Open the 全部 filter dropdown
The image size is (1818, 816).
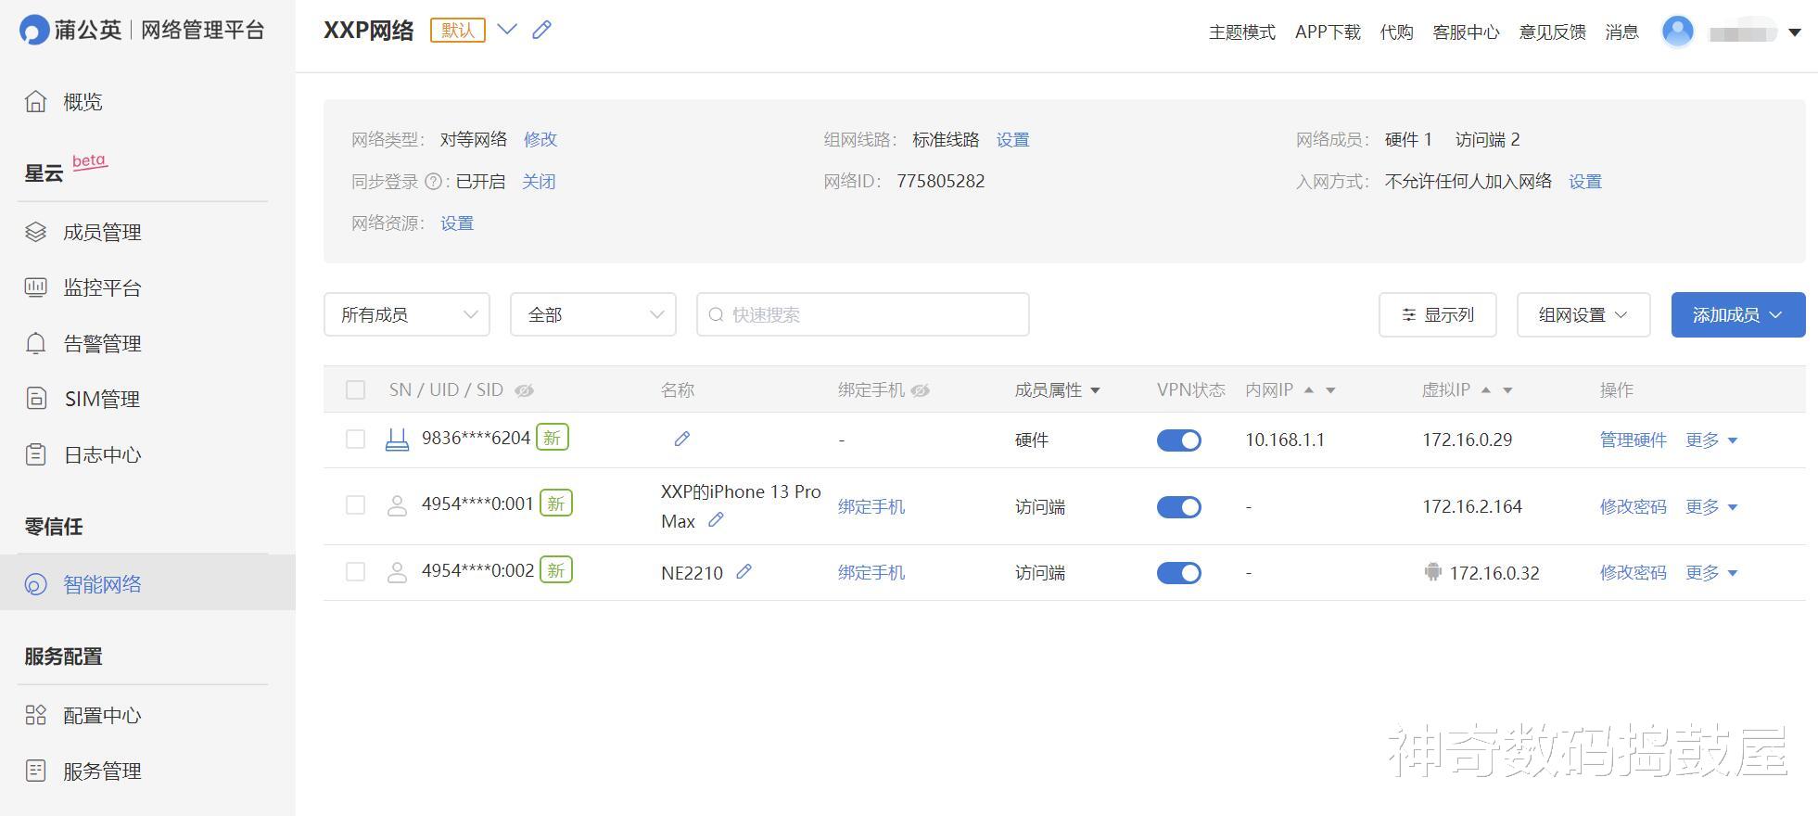[593, 314]
